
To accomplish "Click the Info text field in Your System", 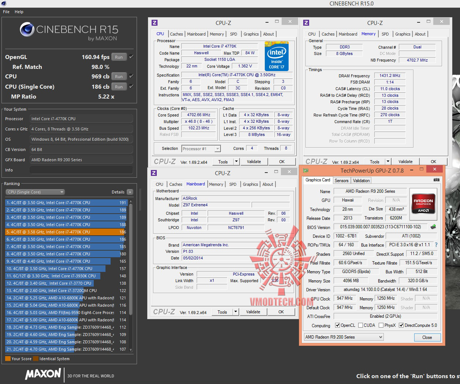I will pos(81,170).
